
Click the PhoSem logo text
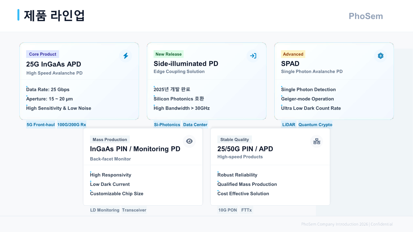click(x=366, y=16)
